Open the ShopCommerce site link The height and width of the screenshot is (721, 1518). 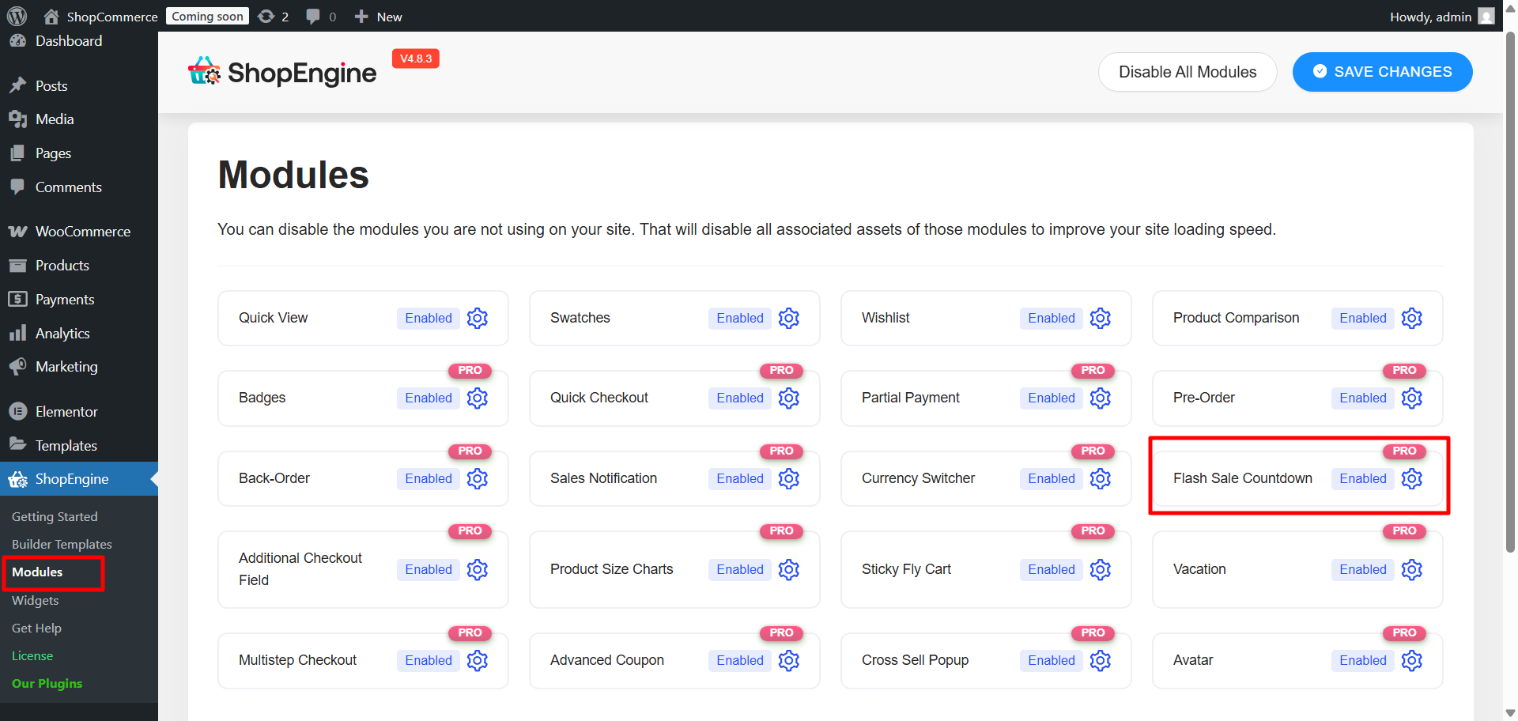pos(100,16)
